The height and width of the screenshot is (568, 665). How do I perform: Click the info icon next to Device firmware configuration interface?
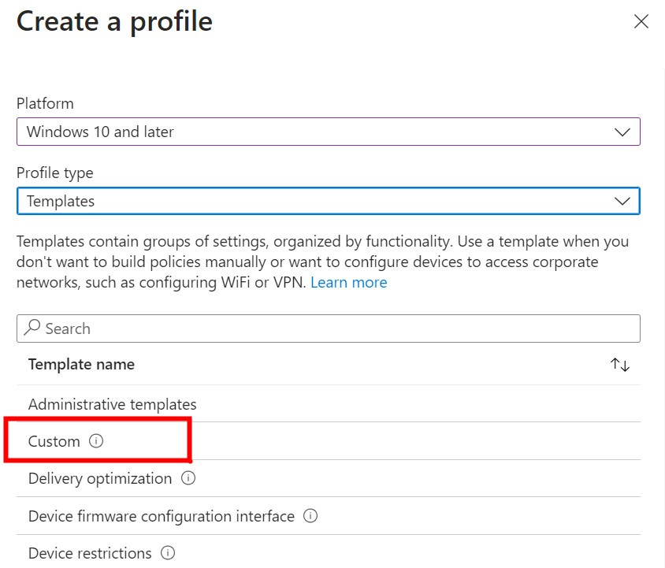point(310,516)
